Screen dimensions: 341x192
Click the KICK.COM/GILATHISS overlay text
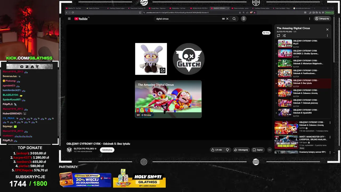[x=29, y=58]
